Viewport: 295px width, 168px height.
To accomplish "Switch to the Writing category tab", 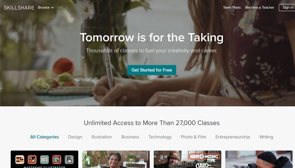I will (266, 137).
